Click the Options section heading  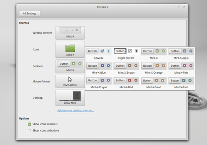pyautogui.click(x=24, y=118)
